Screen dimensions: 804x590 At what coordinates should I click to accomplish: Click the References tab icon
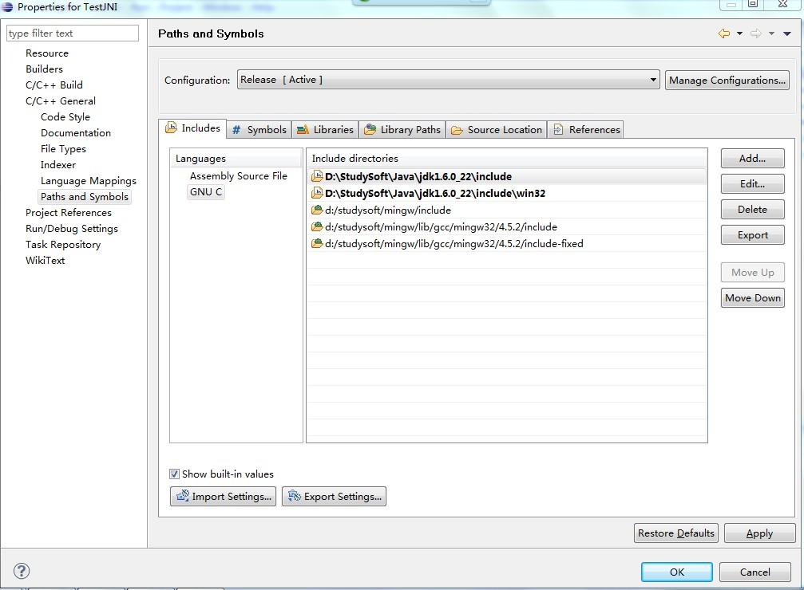(558, 130)
